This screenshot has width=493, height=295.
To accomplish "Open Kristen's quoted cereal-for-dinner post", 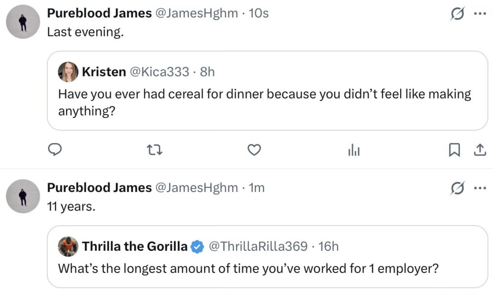I will click(x=264, y=103).
